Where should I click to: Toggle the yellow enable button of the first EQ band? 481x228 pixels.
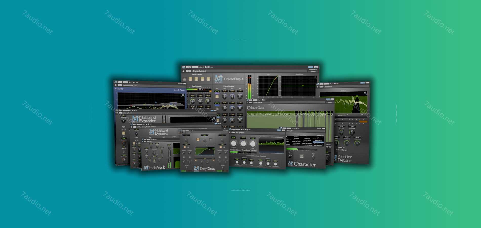(x=217, y=97)
